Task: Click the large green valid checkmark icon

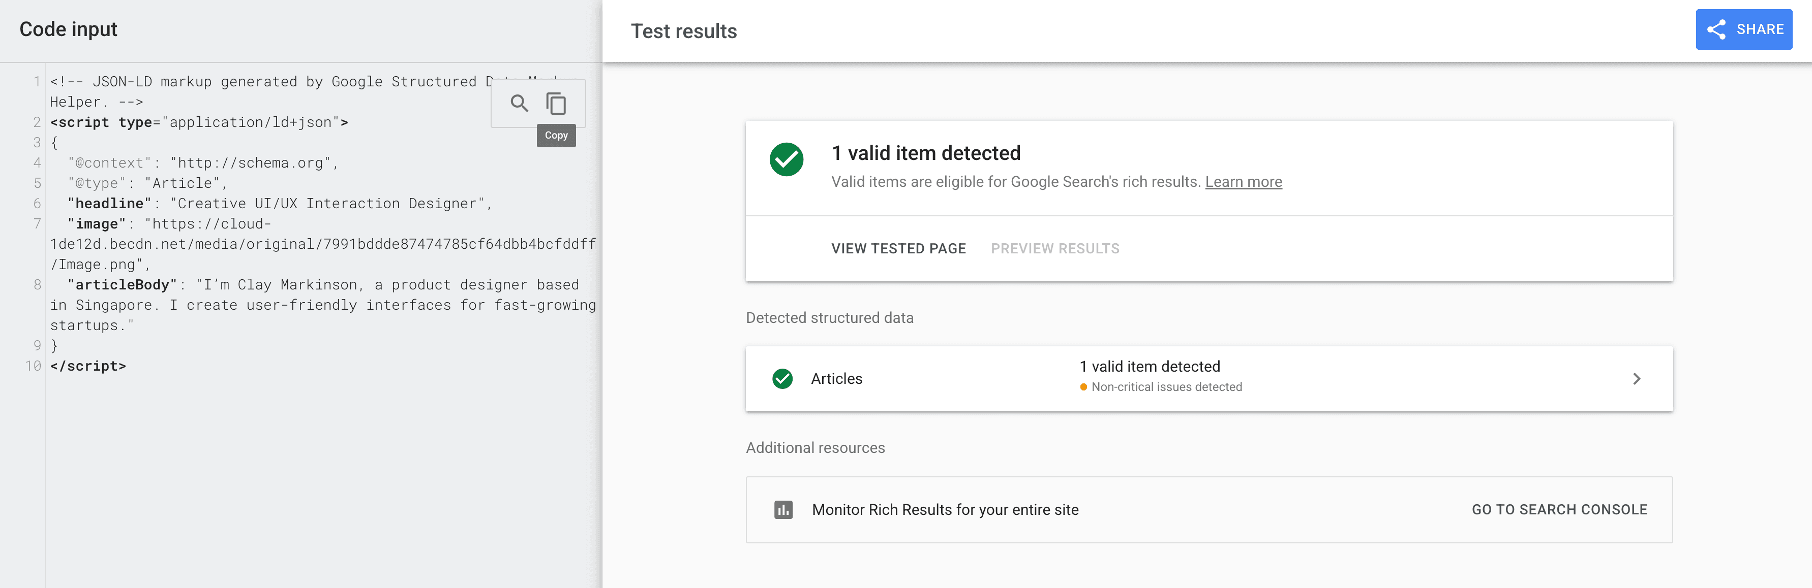Action: [787, 159]
